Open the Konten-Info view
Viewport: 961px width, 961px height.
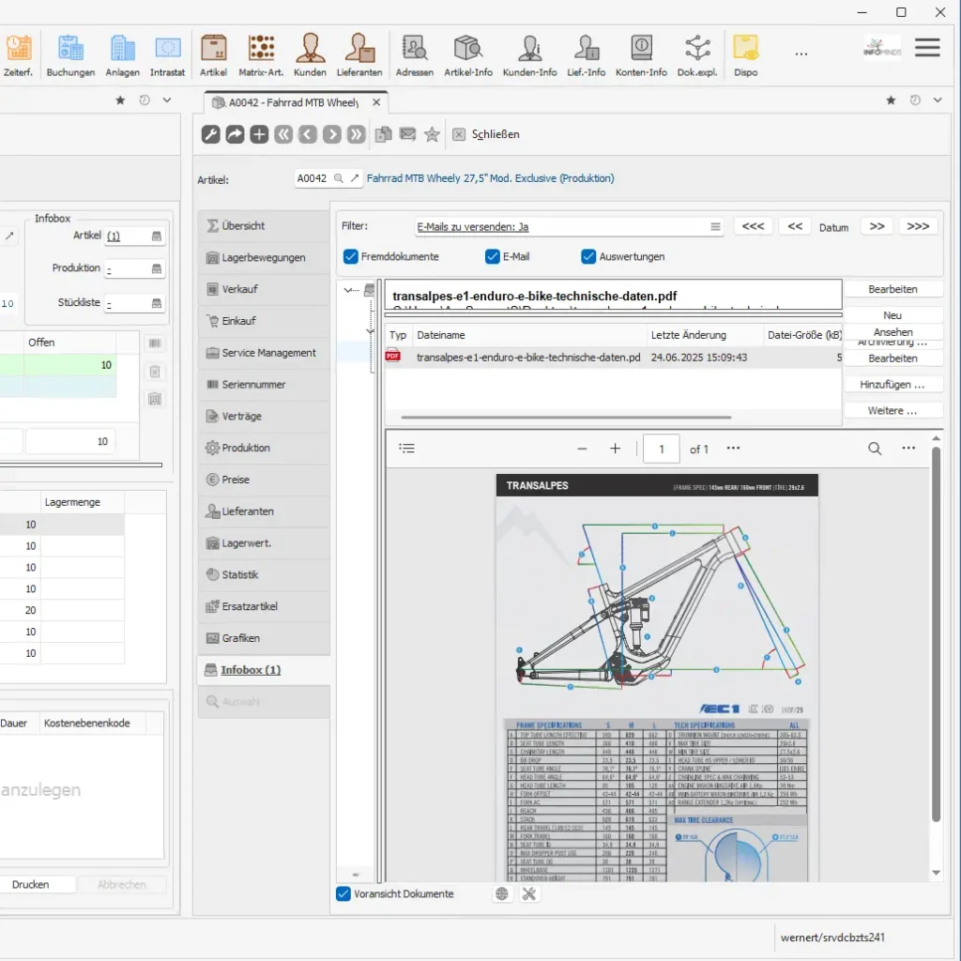pyautogui.click(x=641, y=55)
